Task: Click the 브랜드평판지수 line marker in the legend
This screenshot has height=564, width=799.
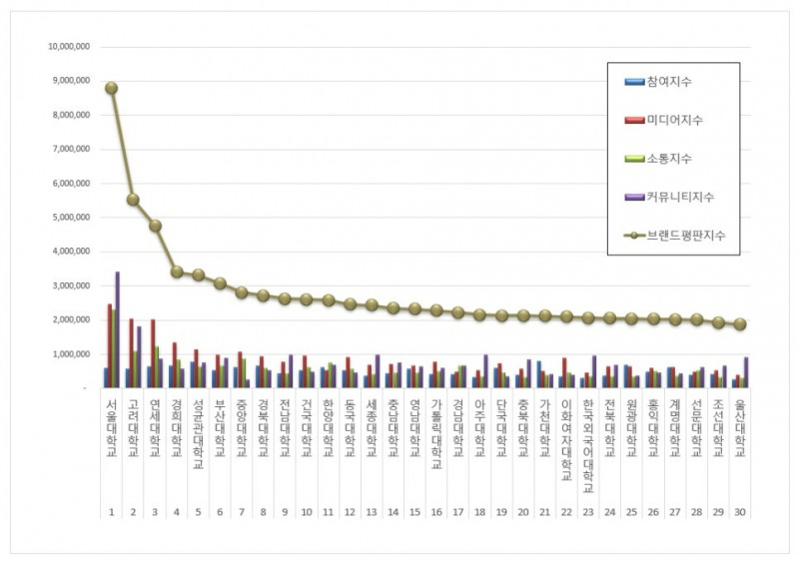Action: click(634, 236)
